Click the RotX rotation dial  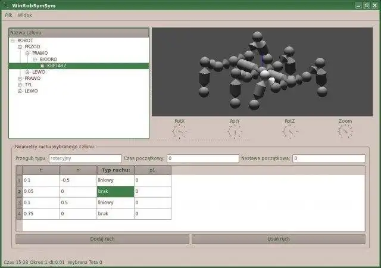pos(180,132)
